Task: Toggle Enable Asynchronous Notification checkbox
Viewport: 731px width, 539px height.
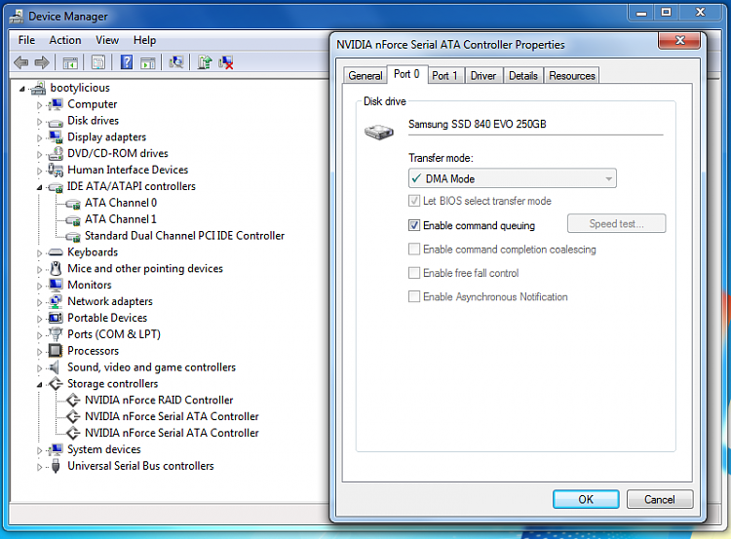Action: (414, 296)
